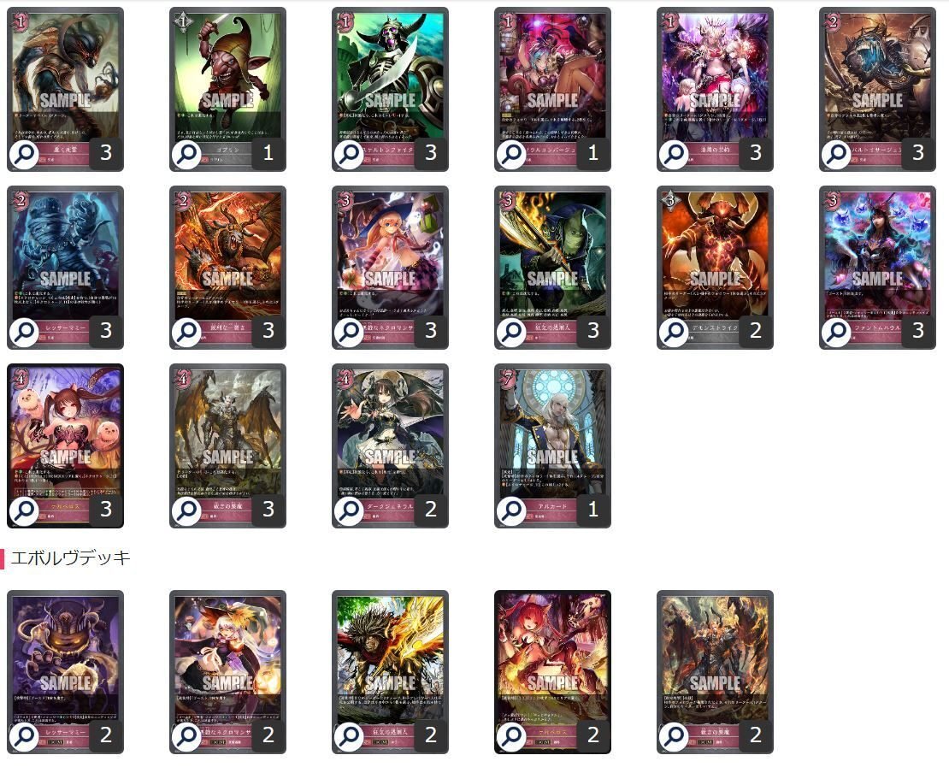Zoom the ゴブリン goblin card with magnifier

pyautogui.click(x=186, y=155)
